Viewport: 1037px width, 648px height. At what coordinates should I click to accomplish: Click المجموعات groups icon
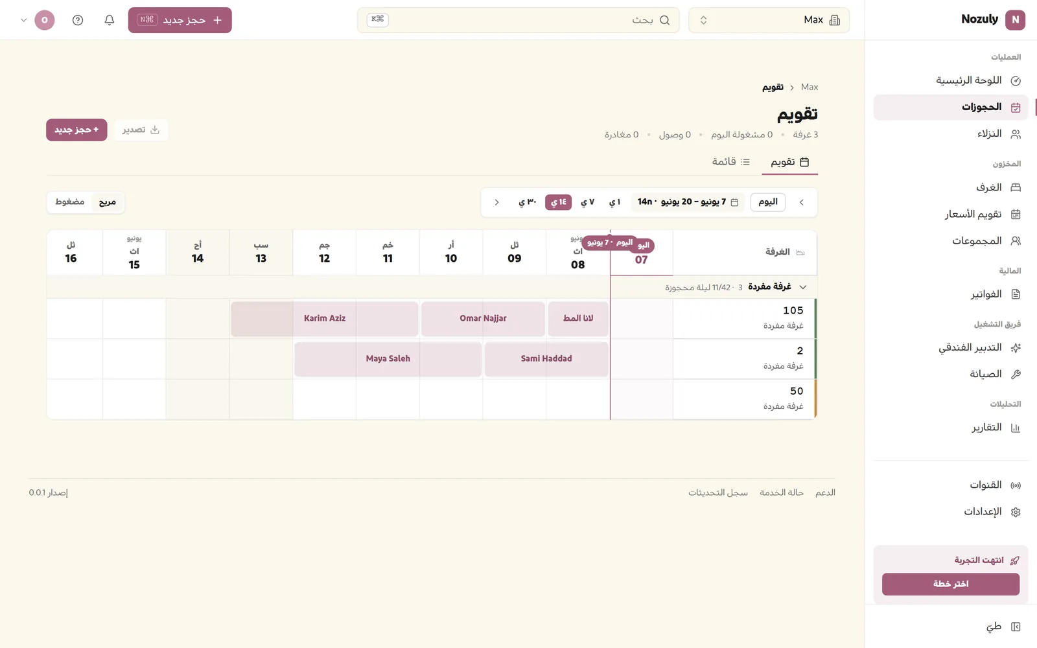pyautogui.click(x=1016, y=241)
